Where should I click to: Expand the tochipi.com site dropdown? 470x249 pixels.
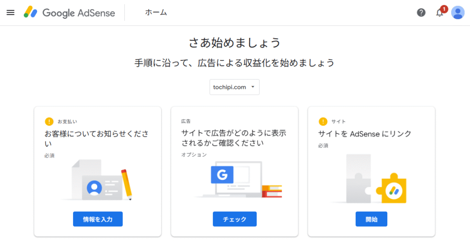[x=235, y=87]
